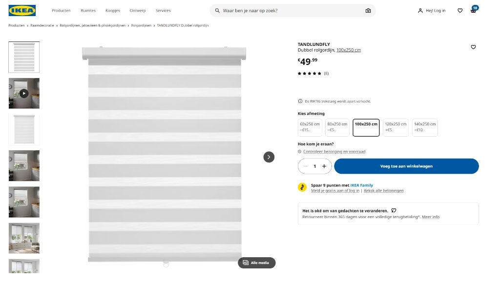Click the heart speech bubble icon

pos(394,210)
